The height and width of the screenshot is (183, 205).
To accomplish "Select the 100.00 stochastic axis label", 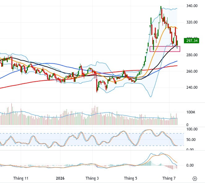I will (192, 129).
